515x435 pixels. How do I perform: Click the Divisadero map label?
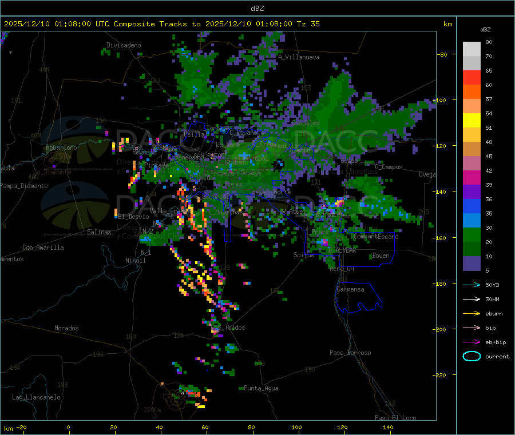point(124,45)
